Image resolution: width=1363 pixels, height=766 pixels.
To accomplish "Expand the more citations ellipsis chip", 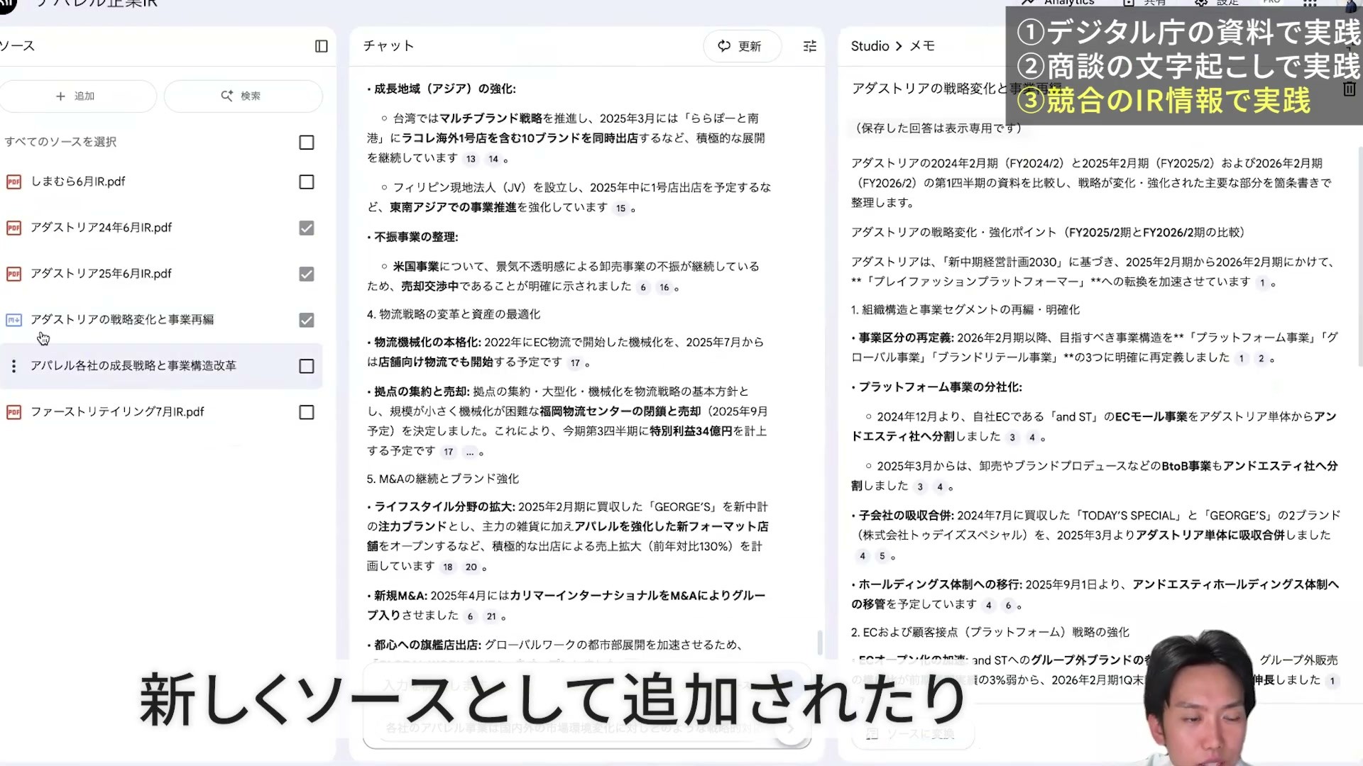I will pyautogui.click(x=470, y=453).
